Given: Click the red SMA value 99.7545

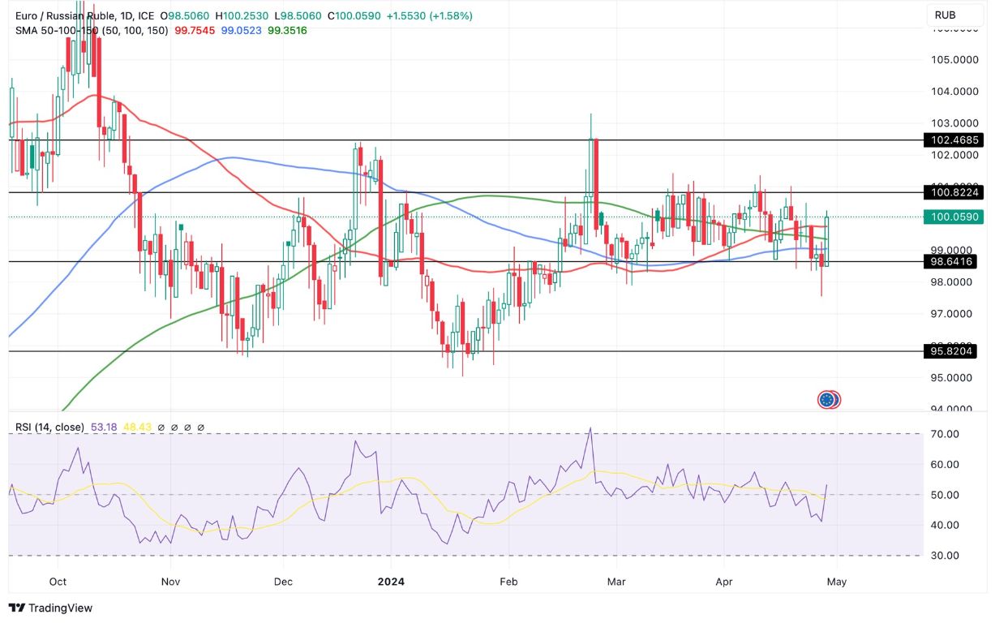Looking at the screenshot, I should pyautogui.click(x=195, y=30).
